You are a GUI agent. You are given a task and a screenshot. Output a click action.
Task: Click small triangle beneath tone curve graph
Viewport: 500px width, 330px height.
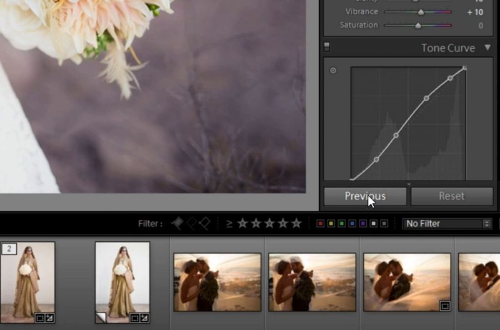[409, 184]
